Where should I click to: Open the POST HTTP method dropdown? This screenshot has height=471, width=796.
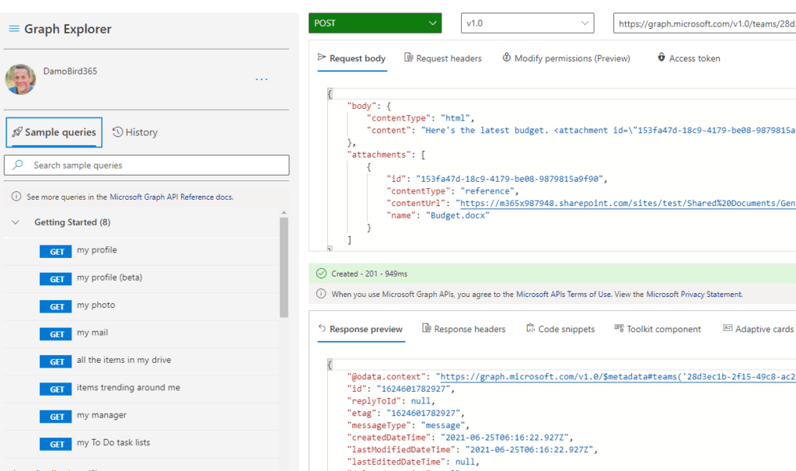click(375, 23)
